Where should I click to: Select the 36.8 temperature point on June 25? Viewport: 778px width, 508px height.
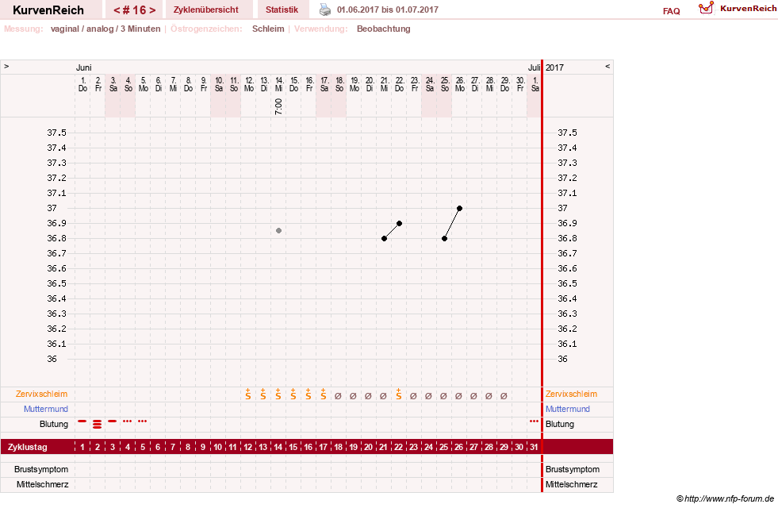click(x=445, y=238)
